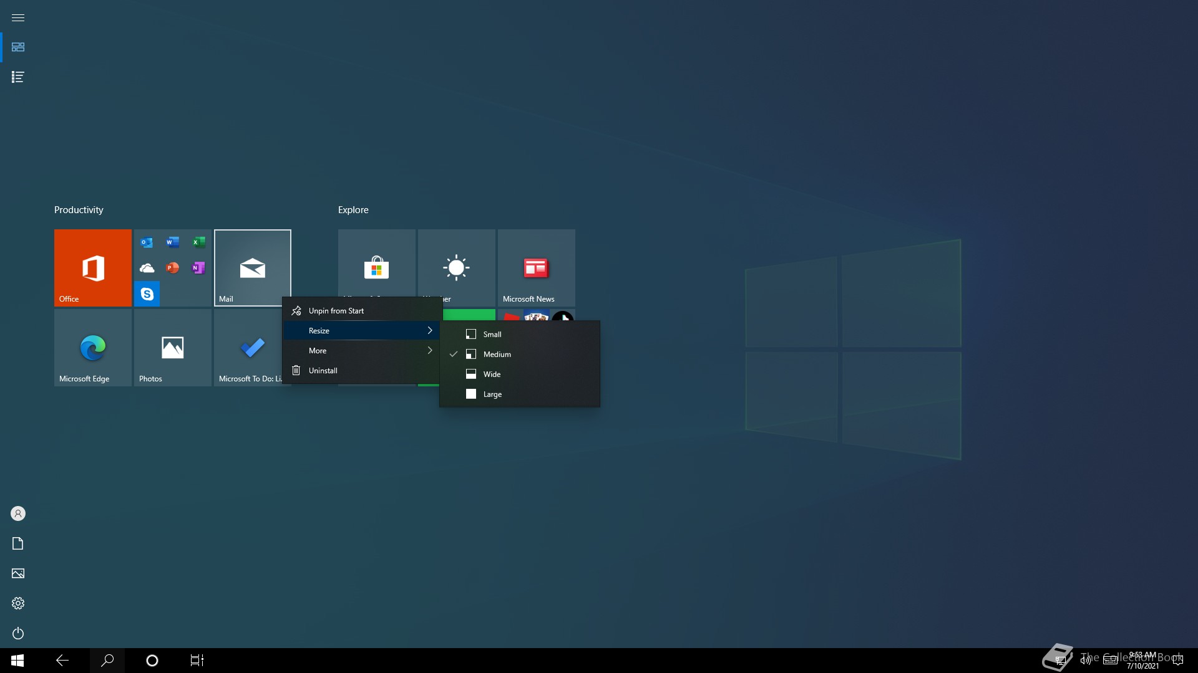
Task: Launch PowerPoint from the Office folder tile
Action: 173,268
